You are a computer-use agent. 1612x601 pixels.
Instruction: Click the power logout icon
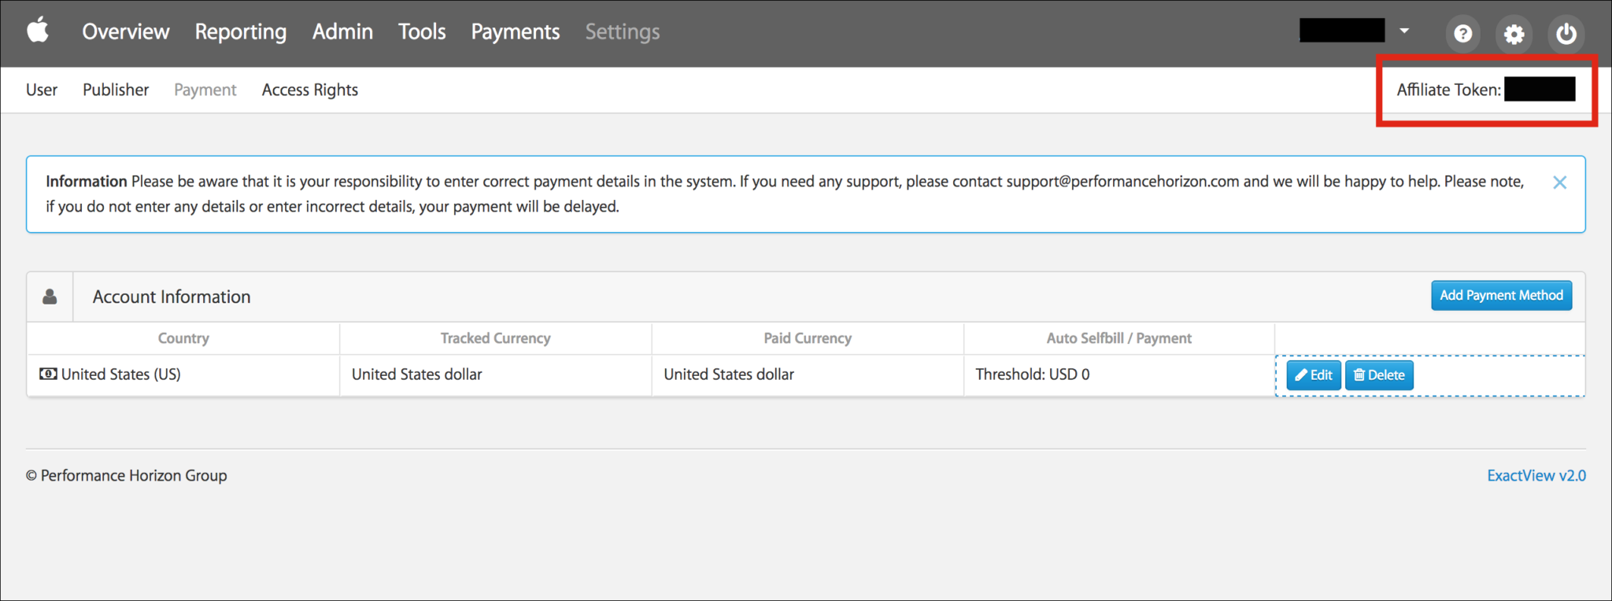(1566, 34)
